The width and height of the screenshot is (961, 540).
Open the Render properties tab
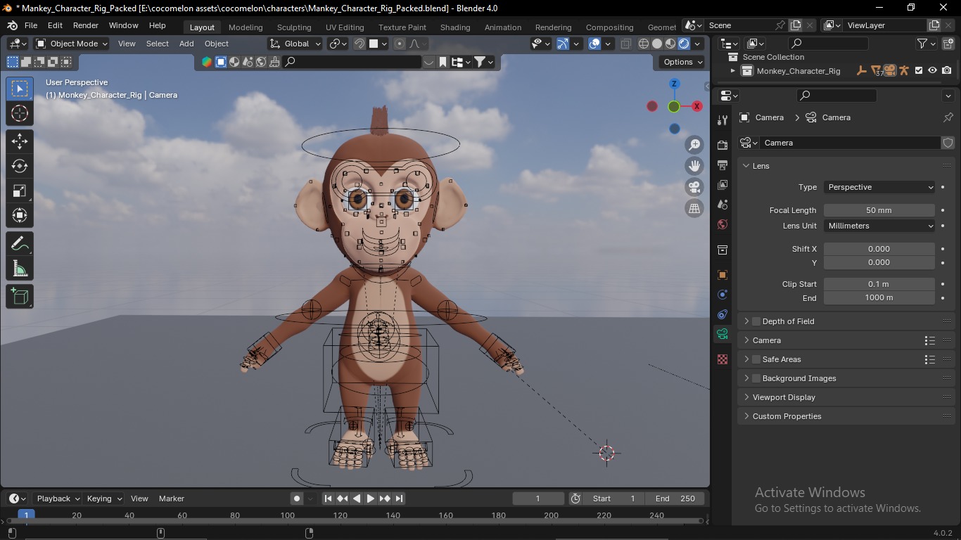[x=723, y=145]
